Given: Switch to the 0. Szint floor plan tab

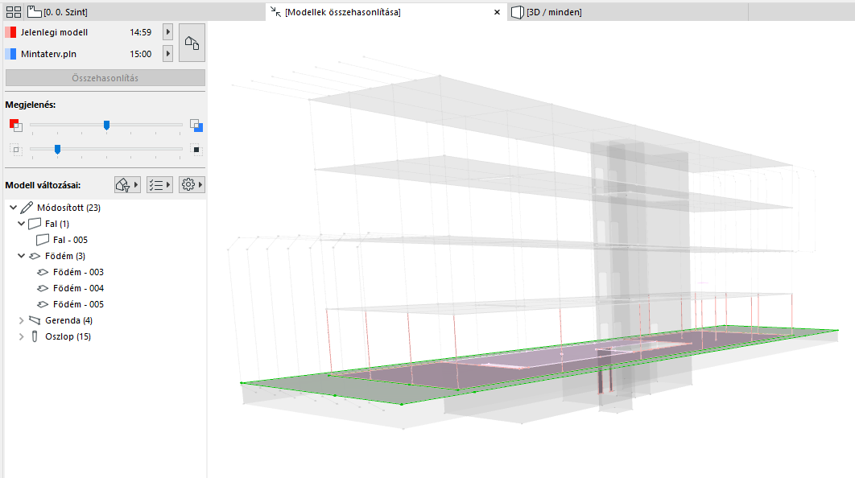Looking at the screenshot, I should tap(57, 11).
